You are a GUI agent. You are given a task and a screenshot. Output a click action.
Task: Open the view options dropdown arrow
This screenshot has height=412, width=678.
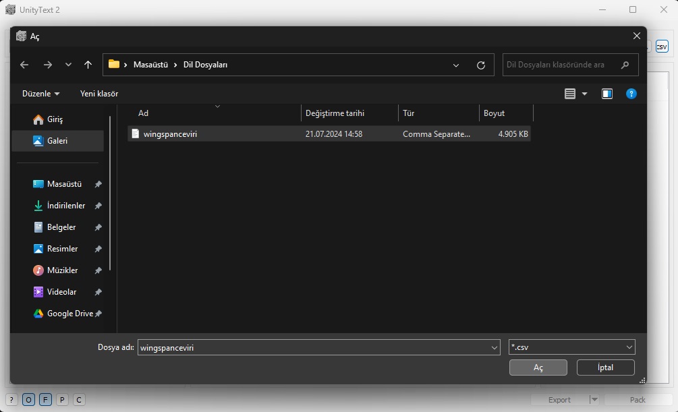[585, 94]
